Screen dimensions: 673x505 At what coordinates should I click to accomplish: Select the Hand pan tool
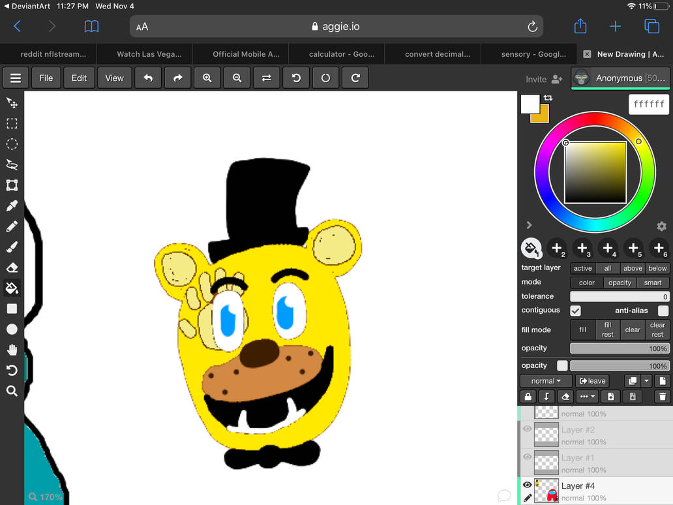[x=12, y=350]
